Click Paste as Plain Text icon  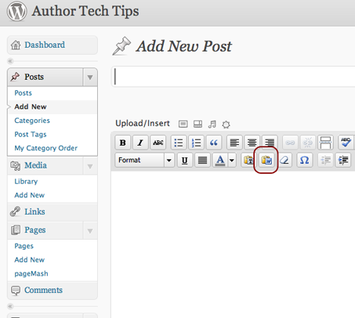pyautogui.click(x=248, y=160)
